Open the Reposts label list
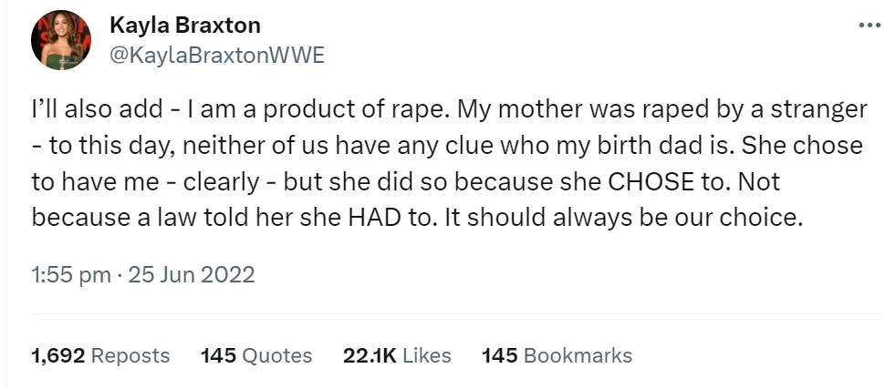 (x=131, y=354)
